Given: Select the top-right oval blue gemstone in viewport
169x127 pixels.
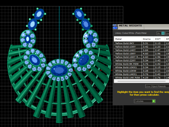Looking at the screenshot, I should click(79, 14).
